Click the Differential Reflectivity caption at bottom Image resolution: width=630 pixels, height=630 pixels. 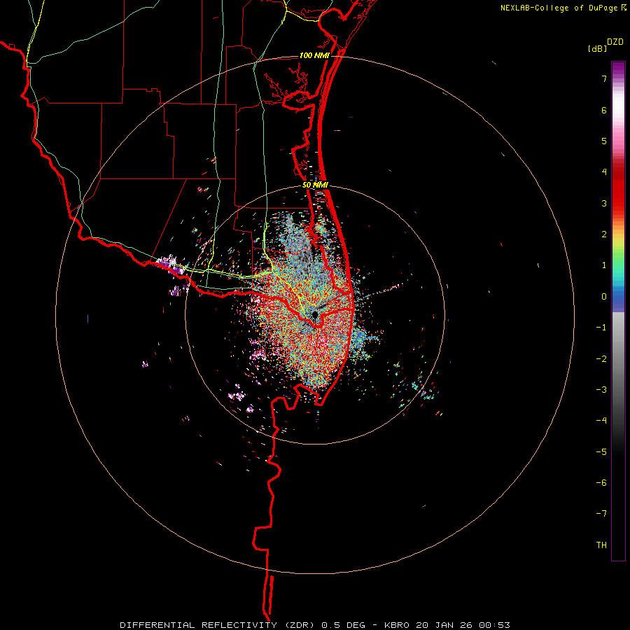[315, 625]
